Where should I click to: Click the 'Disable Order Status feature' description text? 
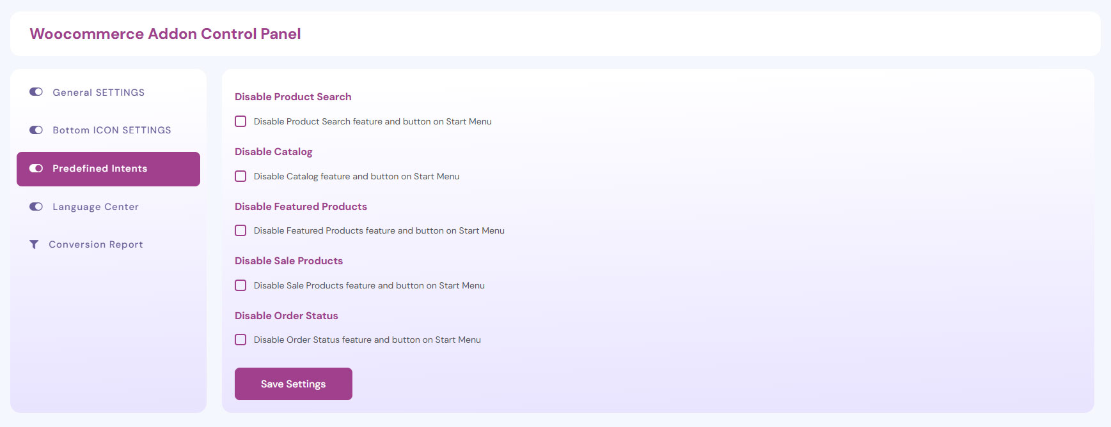coord(367,340)
